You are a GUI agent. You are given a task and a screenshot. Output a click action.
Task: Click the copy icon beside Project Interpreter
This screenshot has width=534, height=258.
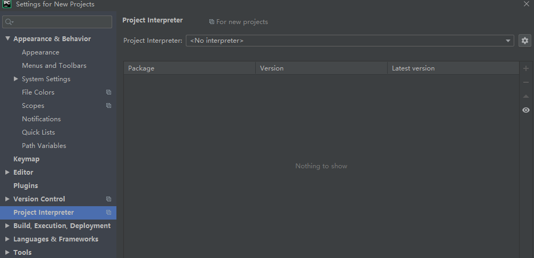click(x=108, y=213)
